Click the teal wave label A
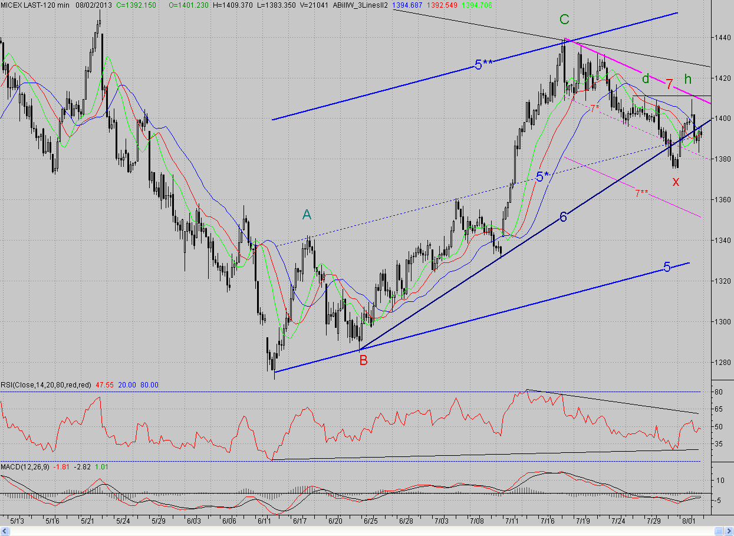 click(307, 215)
